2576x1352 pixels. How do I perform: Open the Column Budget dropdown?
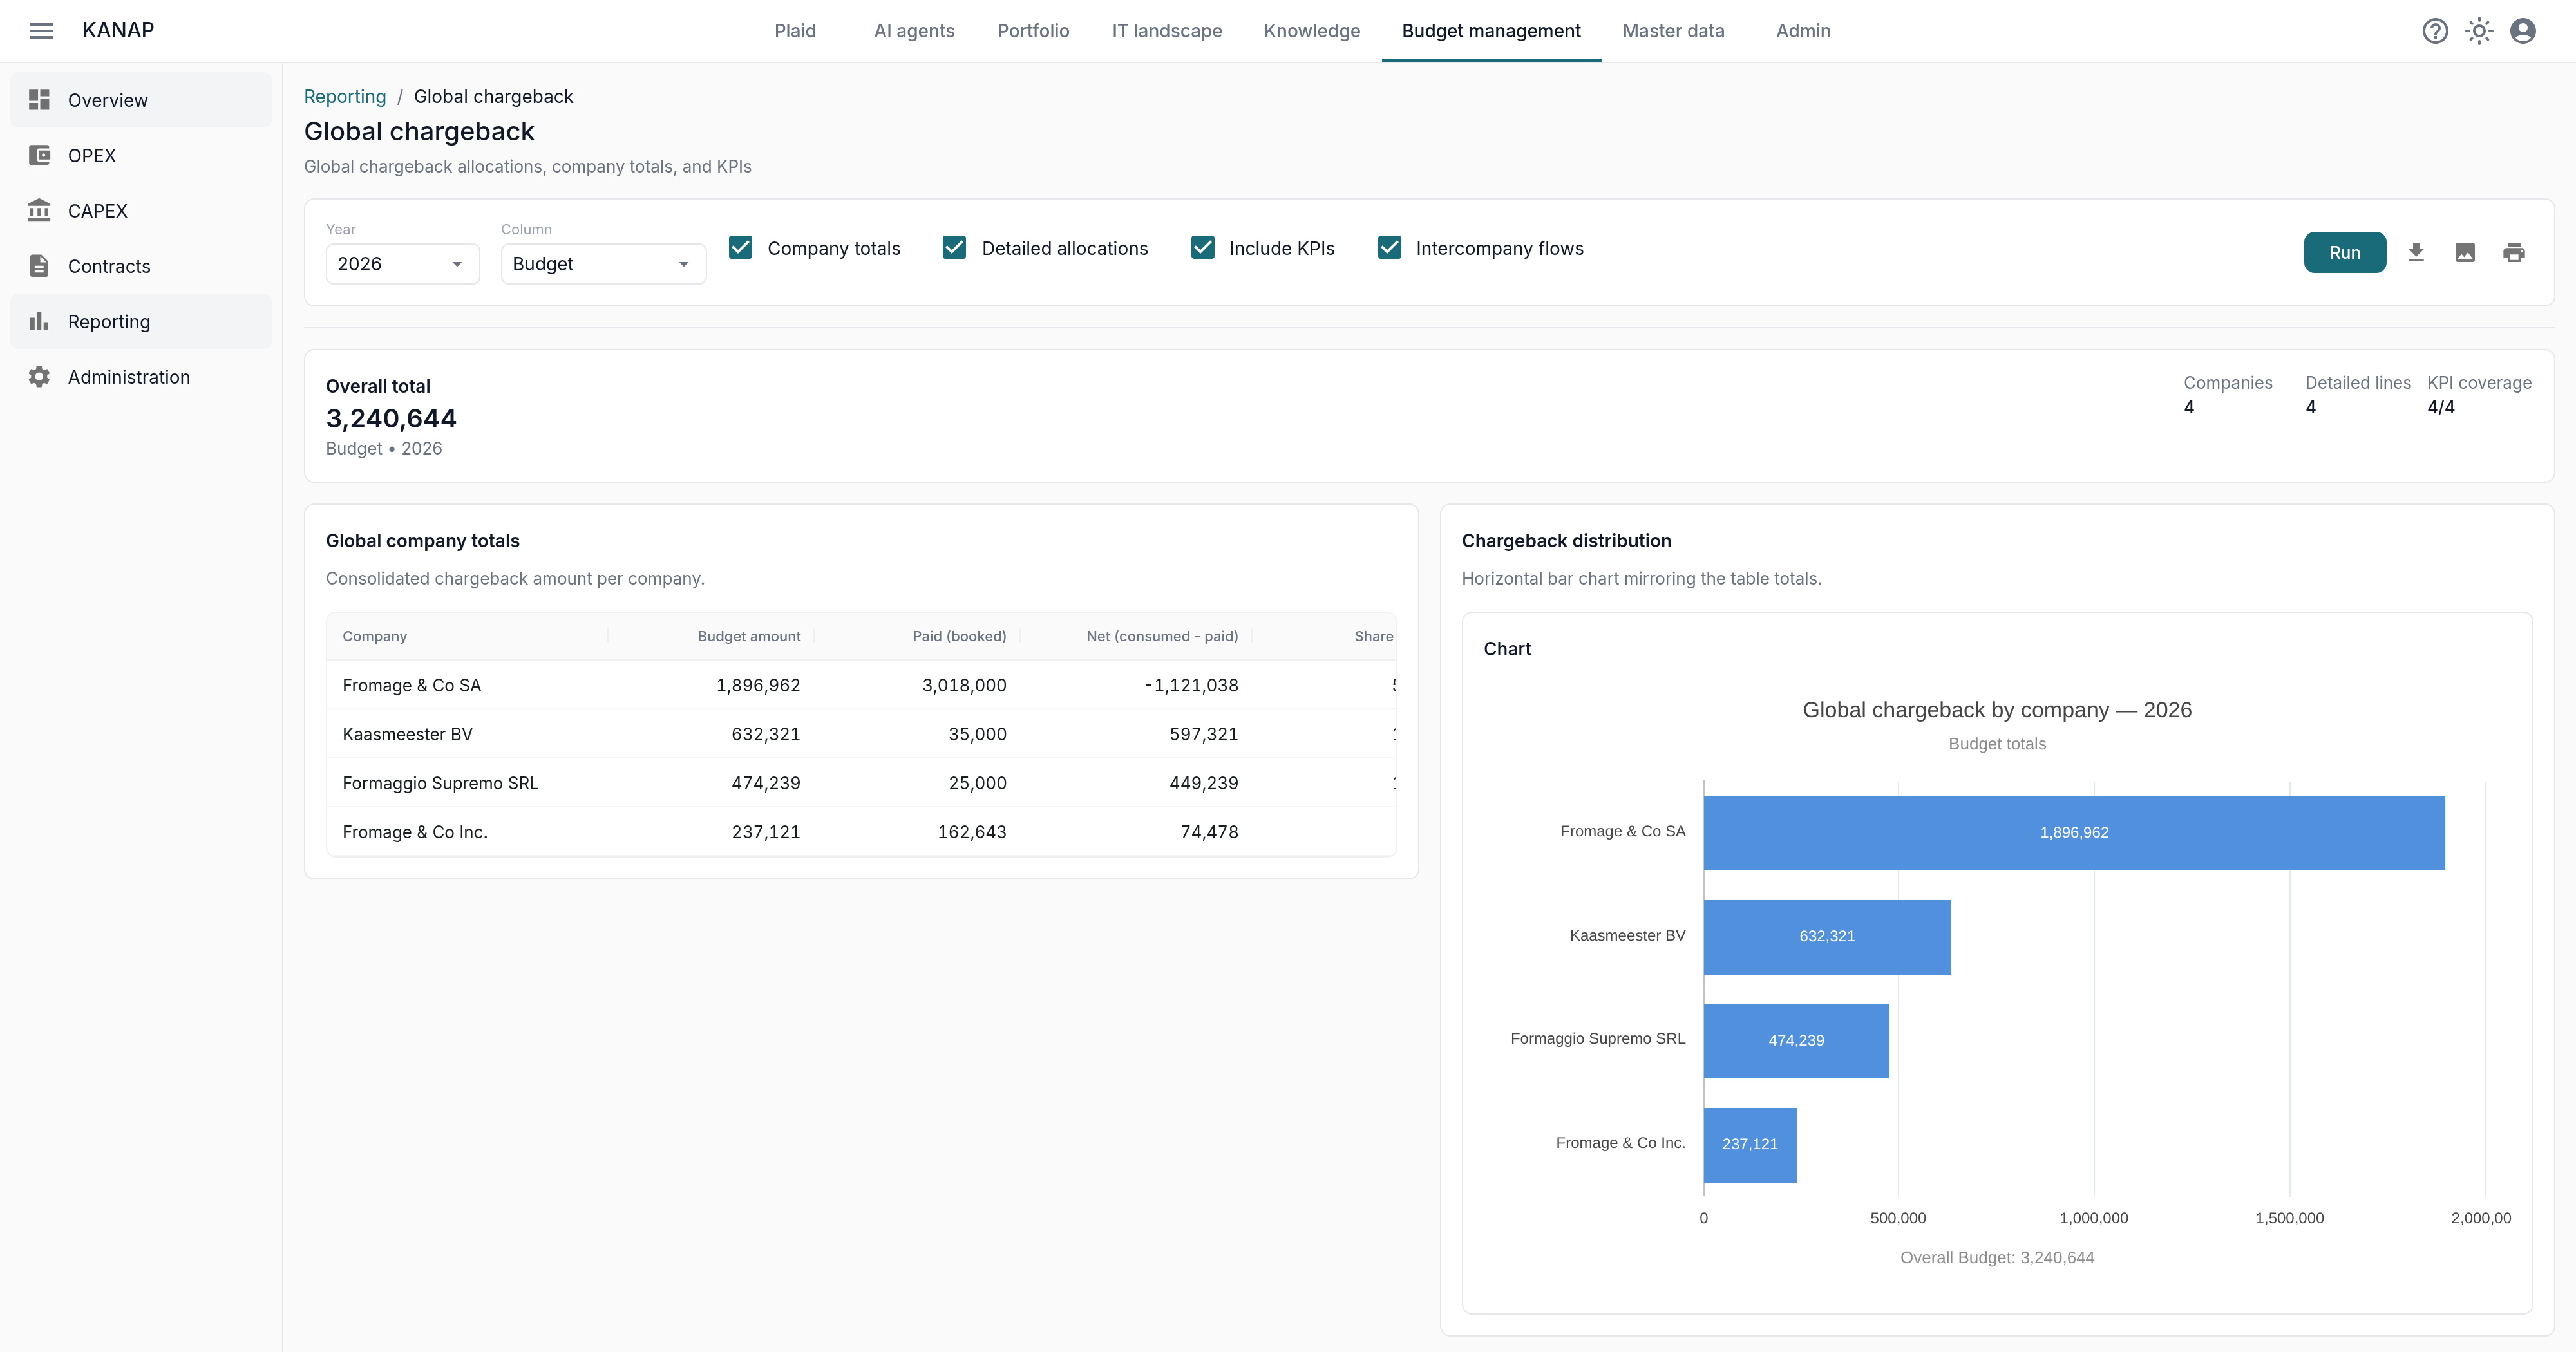tap(603, 264)
